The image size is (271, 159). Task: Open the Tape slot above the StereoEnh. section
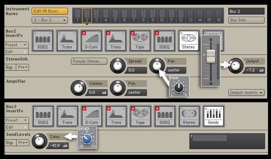coord(140,41)
